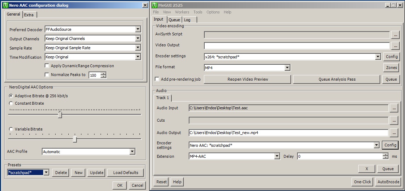
Task: Browse for Cuts file
Action: click(x=394, y=121)
